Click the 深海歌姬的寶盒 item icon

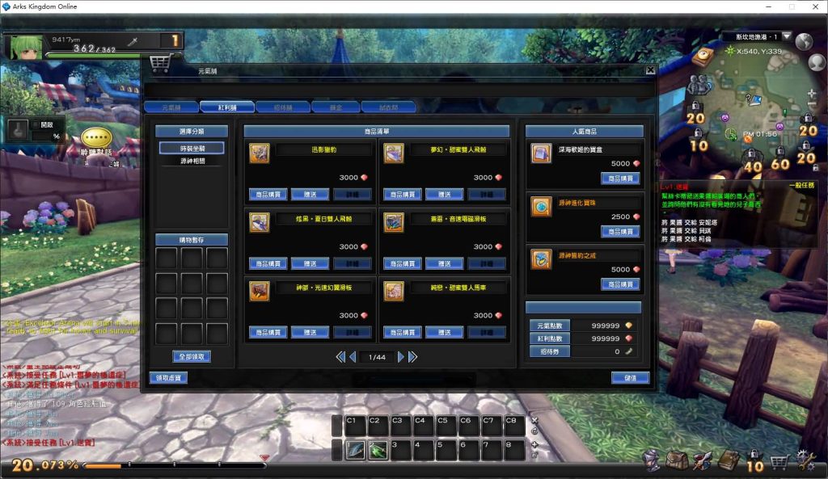[541, 153]
